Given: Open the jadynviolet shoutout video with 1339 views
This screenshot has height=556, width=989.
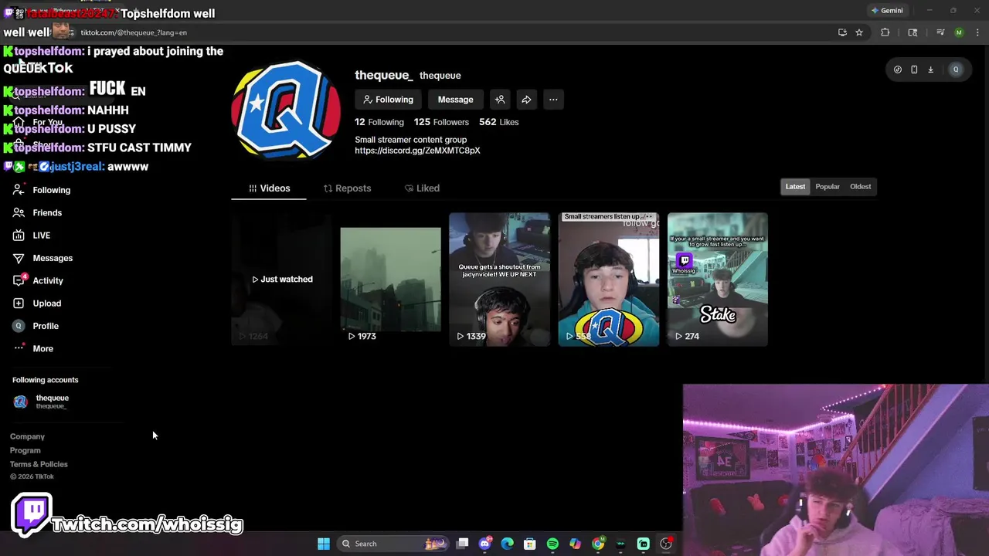Looking at the screenshot, I should 499,279.
